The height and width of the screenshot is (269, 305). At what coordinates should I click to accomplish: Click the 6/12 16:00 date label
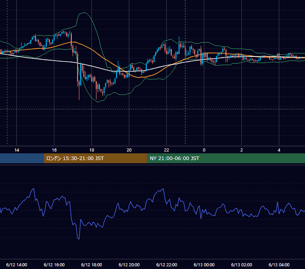click(x=54, y=265)
